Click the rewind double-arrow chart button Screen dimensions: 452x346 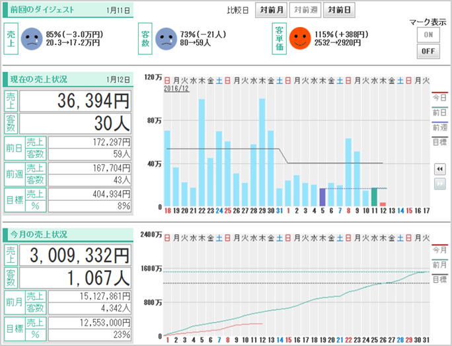(439, 169)
